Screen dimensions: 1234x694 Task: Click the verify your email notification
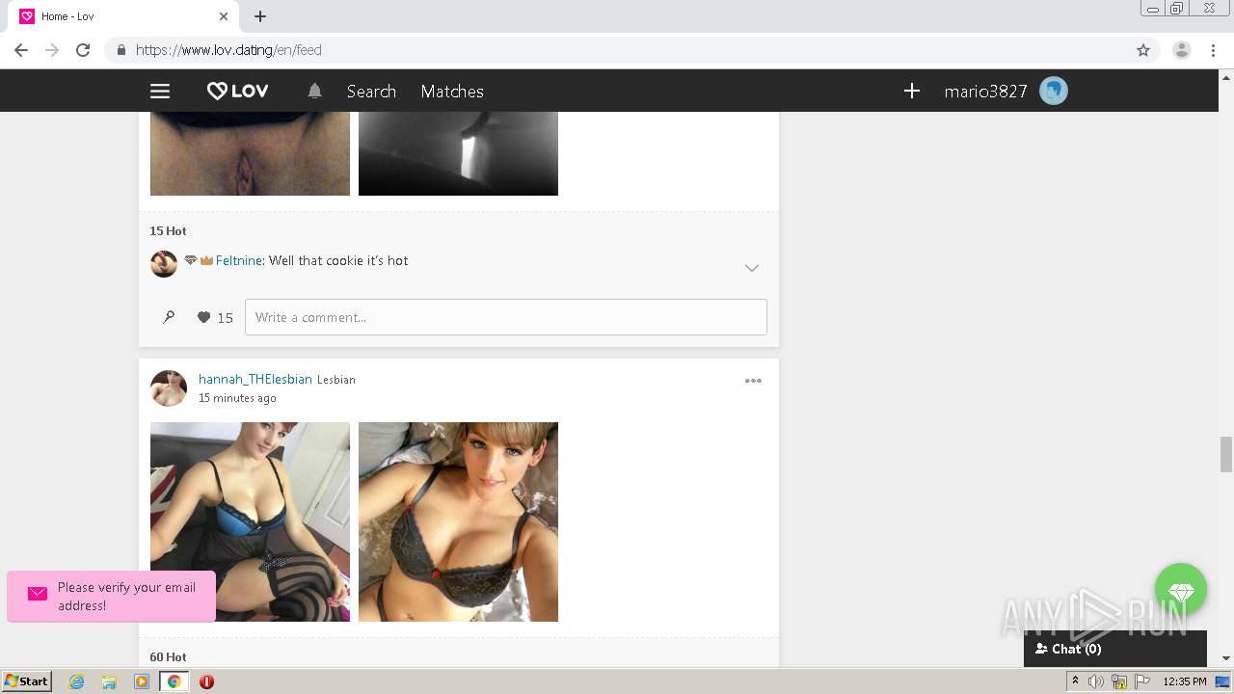tap(111, 597)
